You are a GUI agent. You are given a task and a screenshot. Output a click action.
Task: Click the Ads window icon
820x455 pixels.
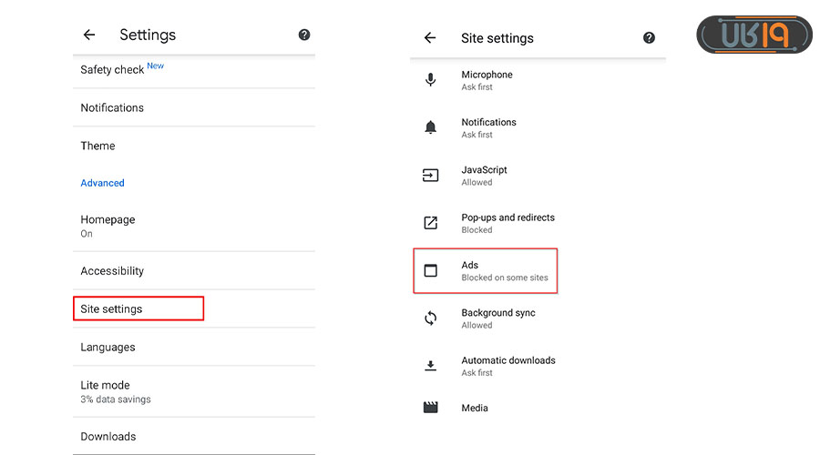431,271
